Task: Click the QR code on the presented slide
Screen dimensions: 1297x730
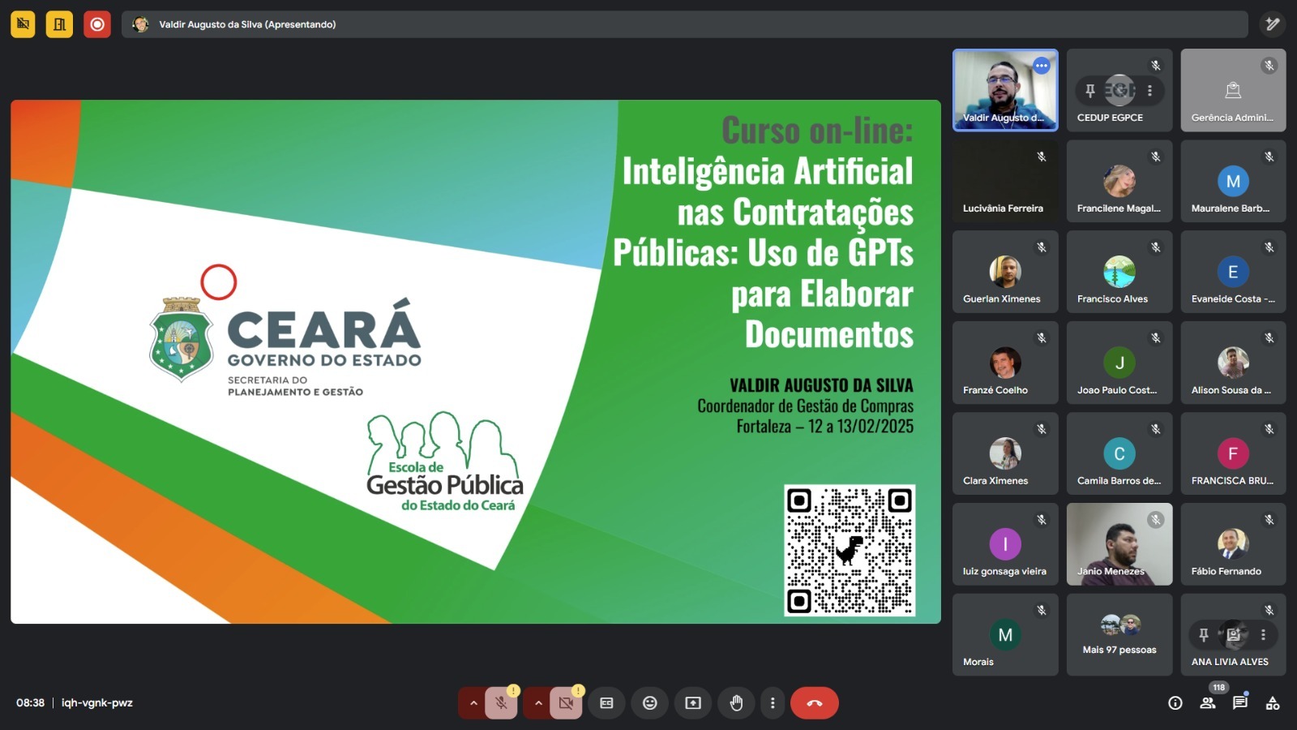Action: point(850,550)
